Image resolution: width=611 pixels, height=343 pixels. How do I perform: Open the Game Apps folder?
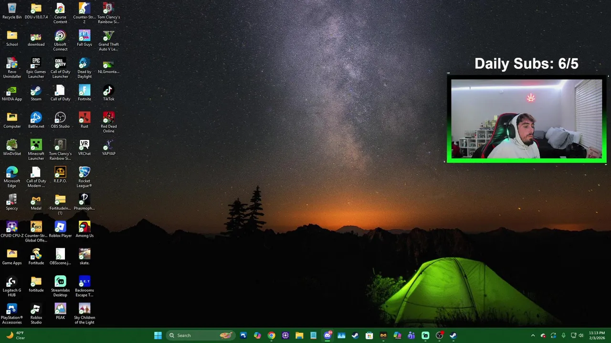point(12,257)
